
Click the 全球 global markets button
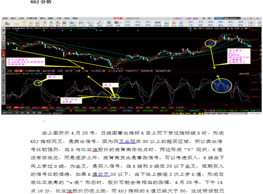pyautogui.click(x=200, y=22)
